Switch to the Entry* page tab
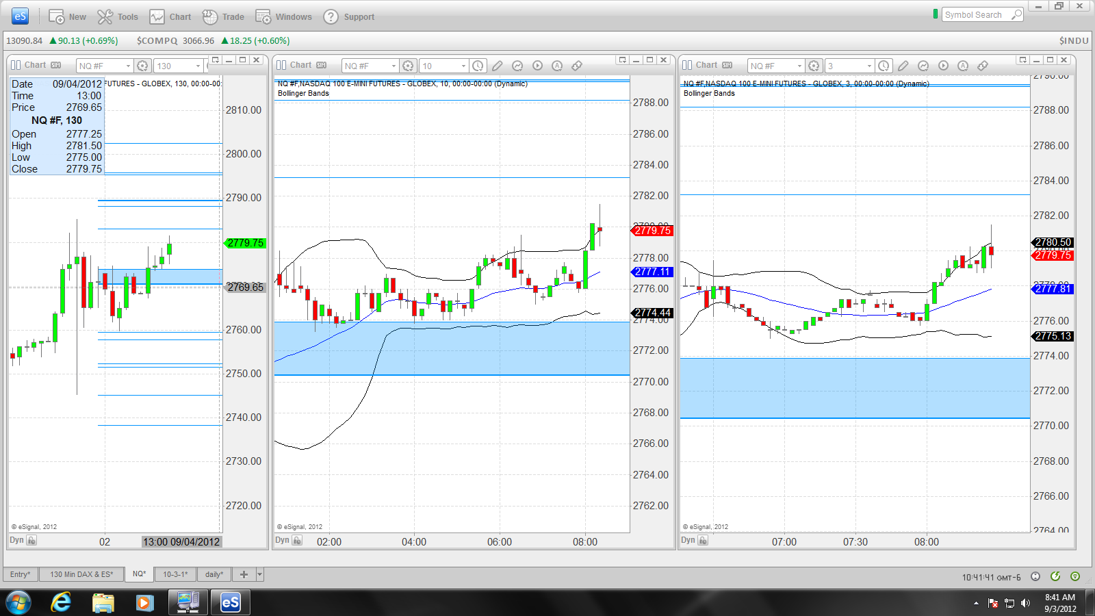Viewport: 1095px width, 616px height. click(21, 574)
